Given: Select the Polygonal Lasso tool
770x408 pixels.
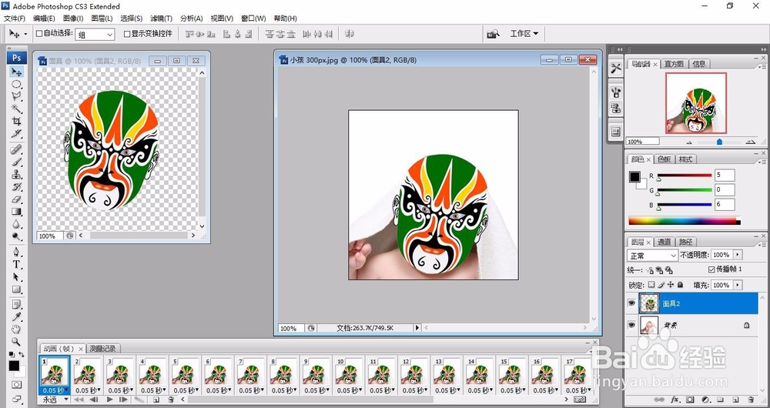Looking at the screenshot, I should 16,97.
